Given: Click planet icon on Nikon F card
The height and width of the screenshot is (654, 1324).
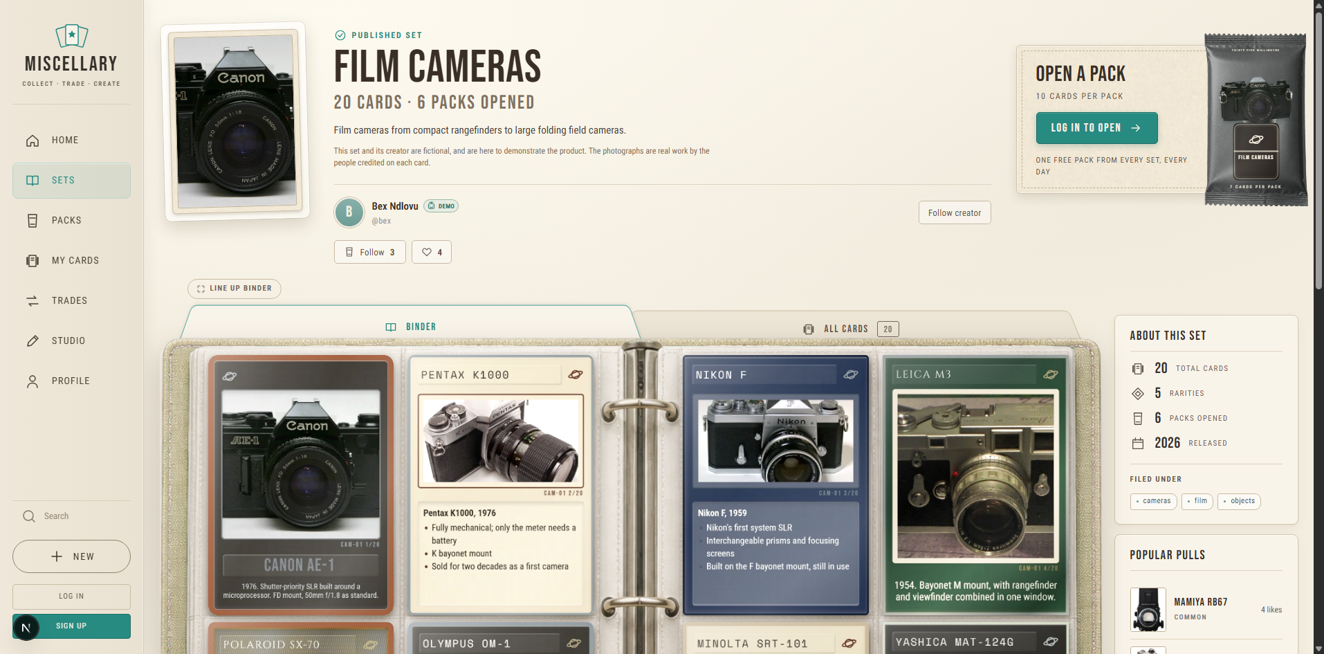Looking at the screenshot, I should click(x=851, y=375).
